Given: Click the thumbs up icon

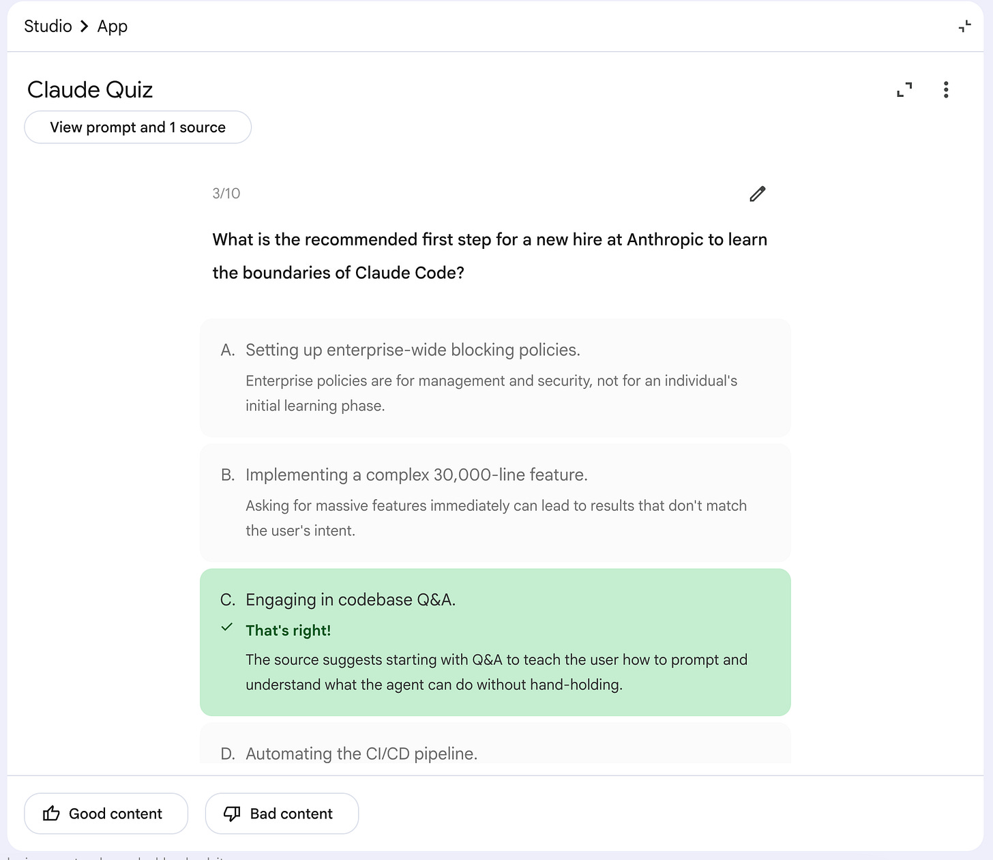Looking at the screenshot, I should click(x=51, y=814).
